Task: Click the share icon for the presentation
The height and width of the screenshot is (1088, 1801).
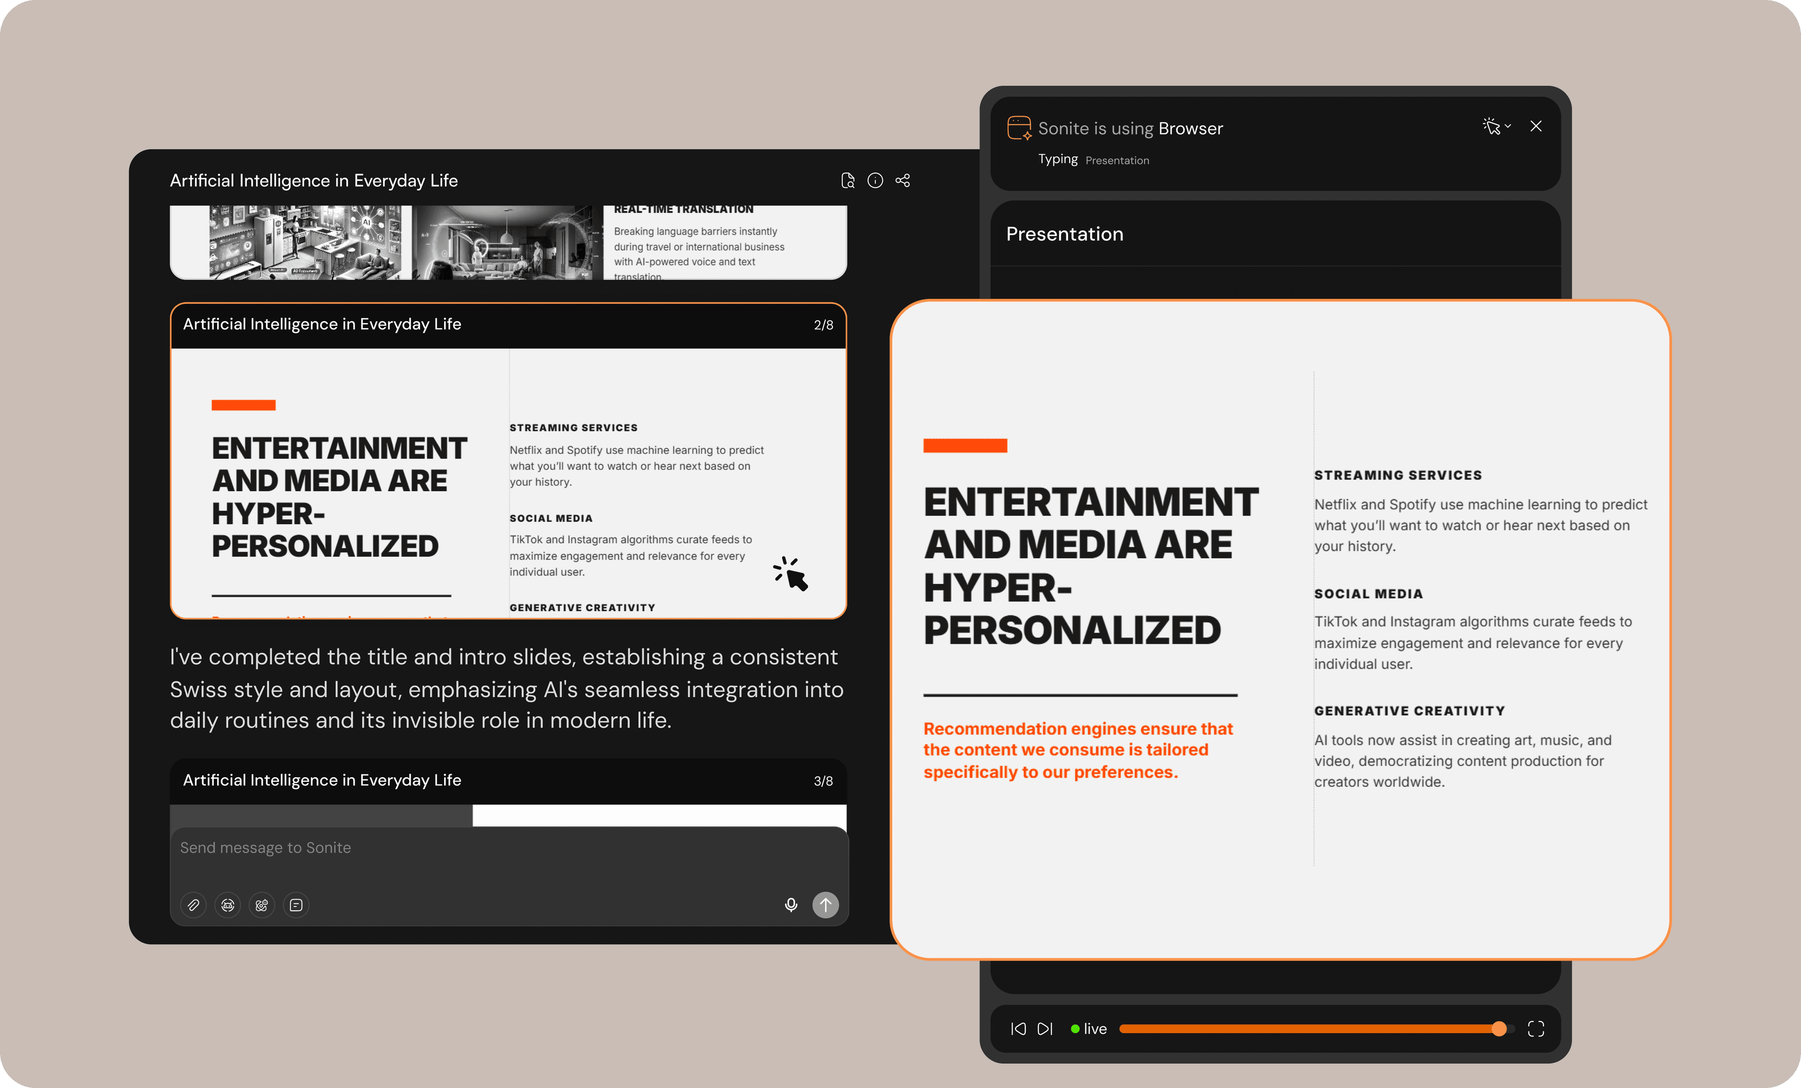Action: (x=903, y=180)
